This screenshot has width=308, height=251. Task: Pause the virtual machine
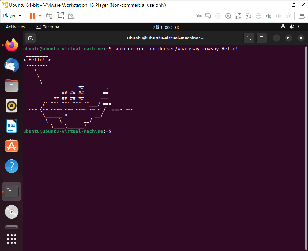tap(32, 16)
